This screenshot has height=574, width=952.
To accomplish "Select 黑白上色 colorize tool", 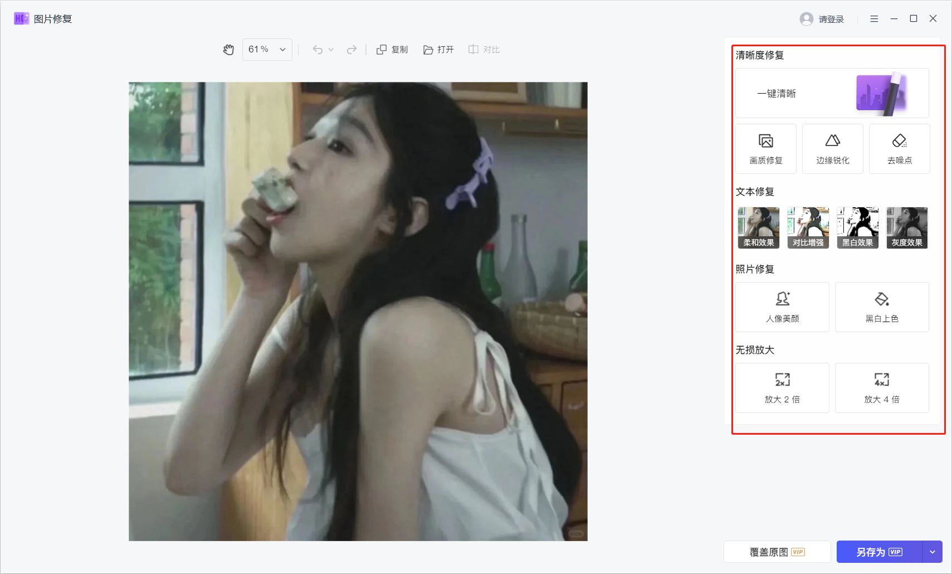I will point(882,307).
